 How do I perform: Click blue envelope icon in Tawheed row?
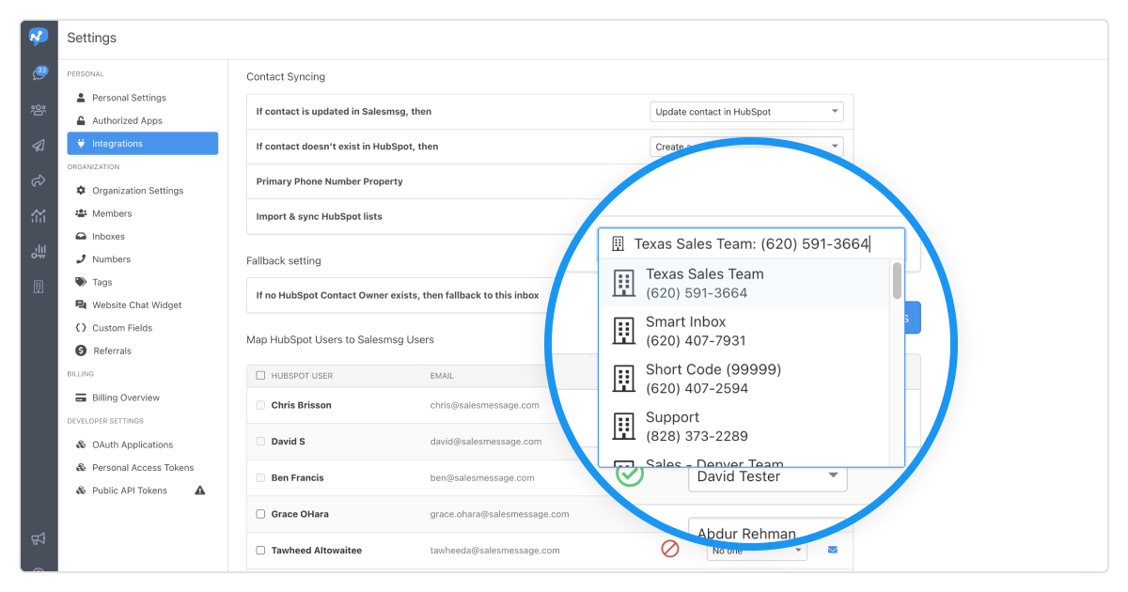tap(832, 550)
